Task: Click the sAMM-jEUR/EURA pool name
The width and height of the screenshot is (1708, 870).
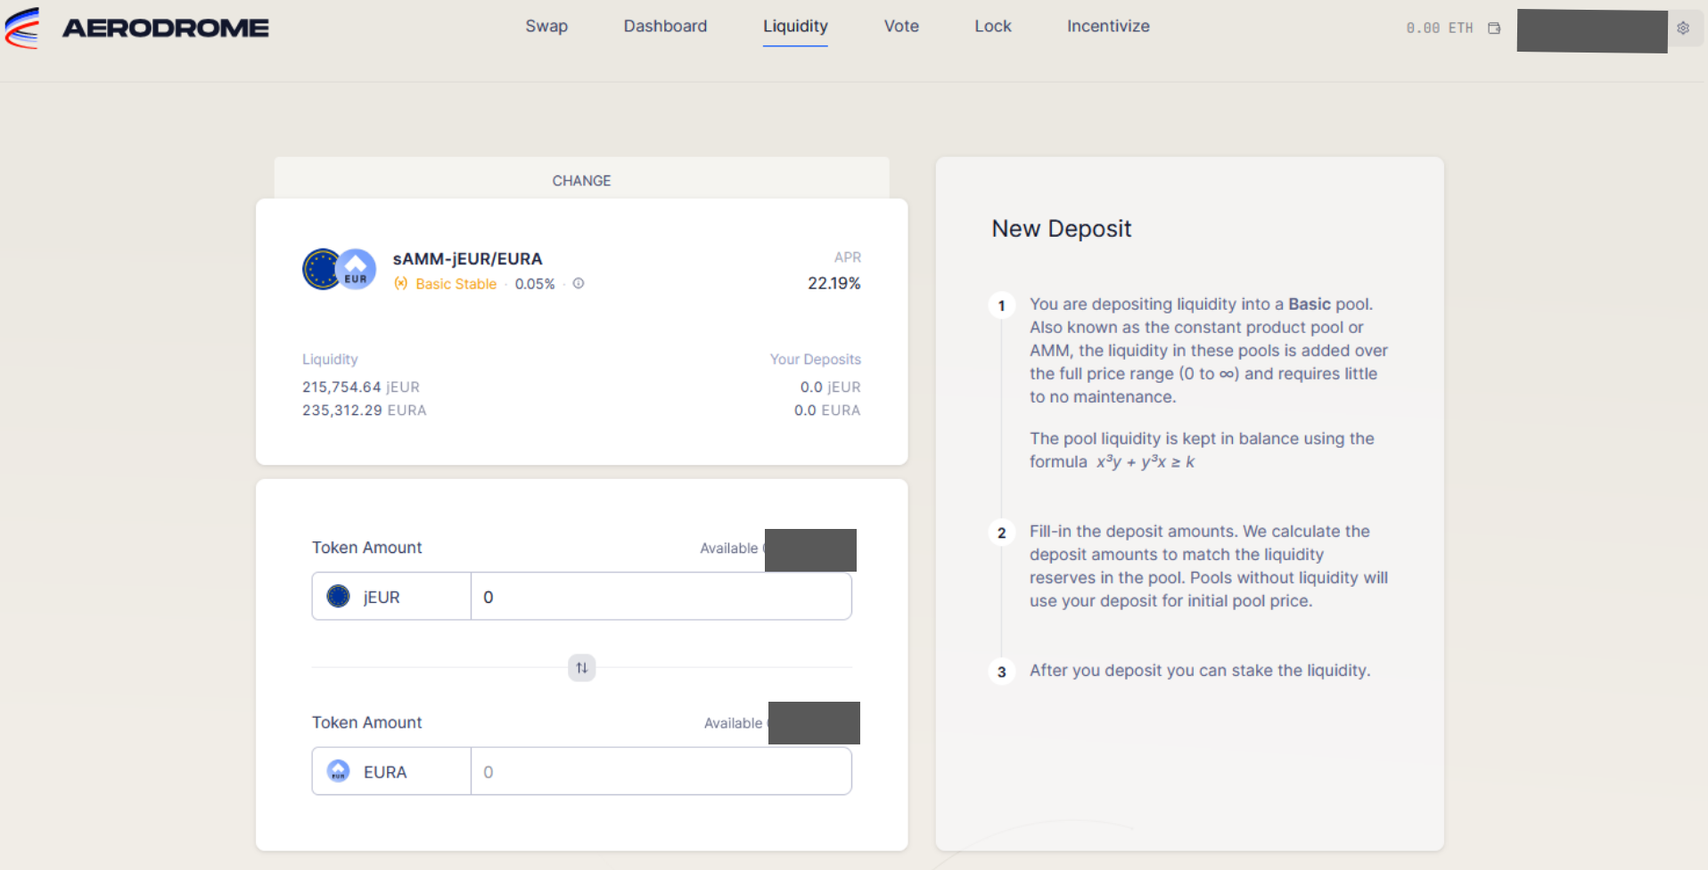Action: (x=467, y=259)
